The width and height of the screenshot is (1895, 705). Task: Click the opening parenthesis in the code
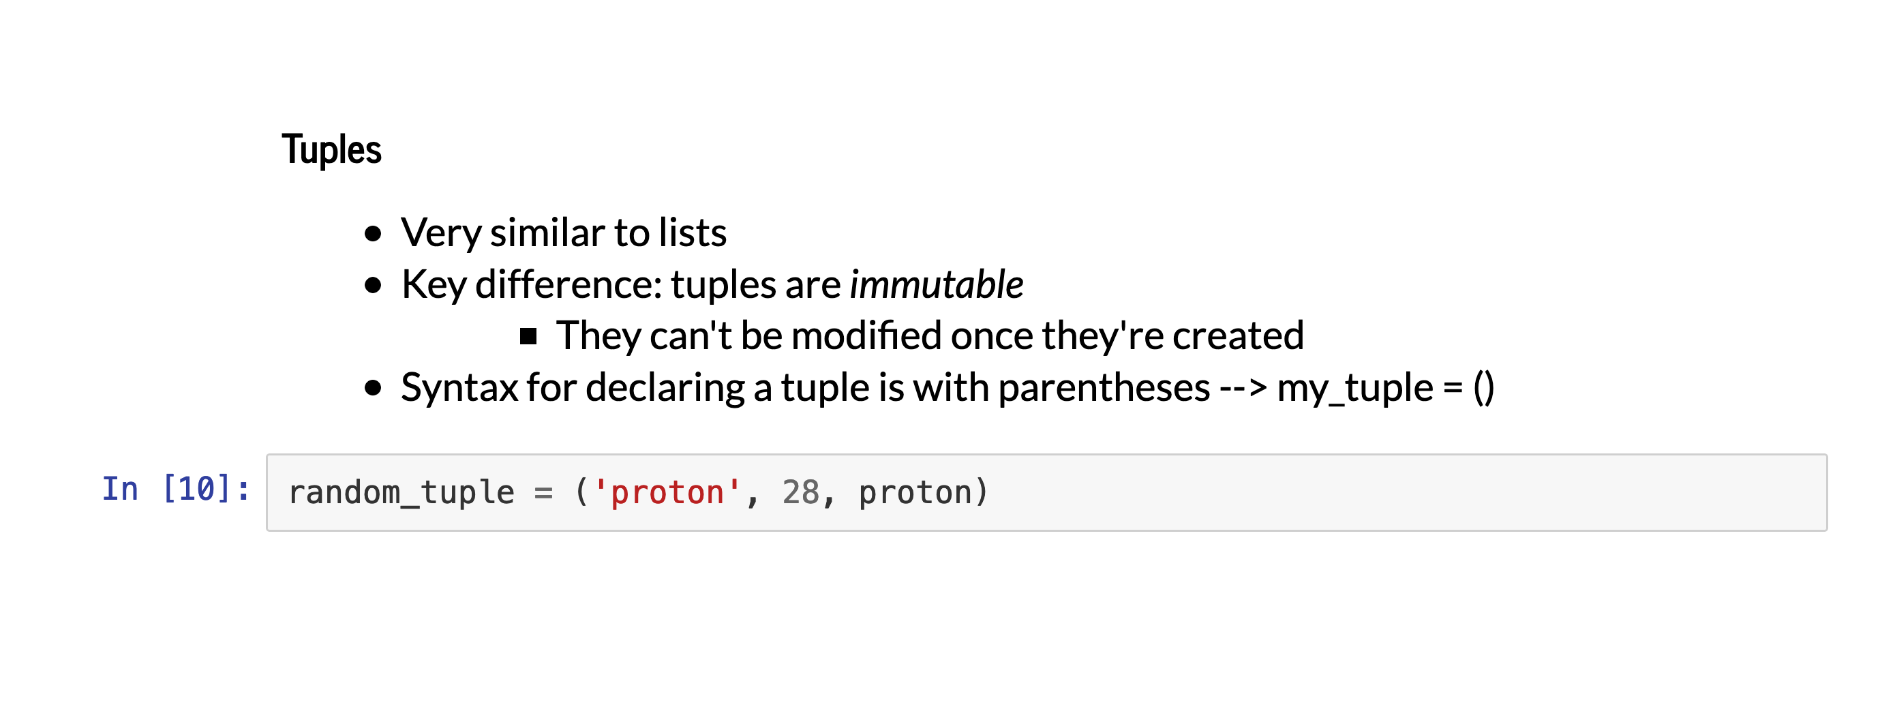pyautogui.click(x=582, y=492)
